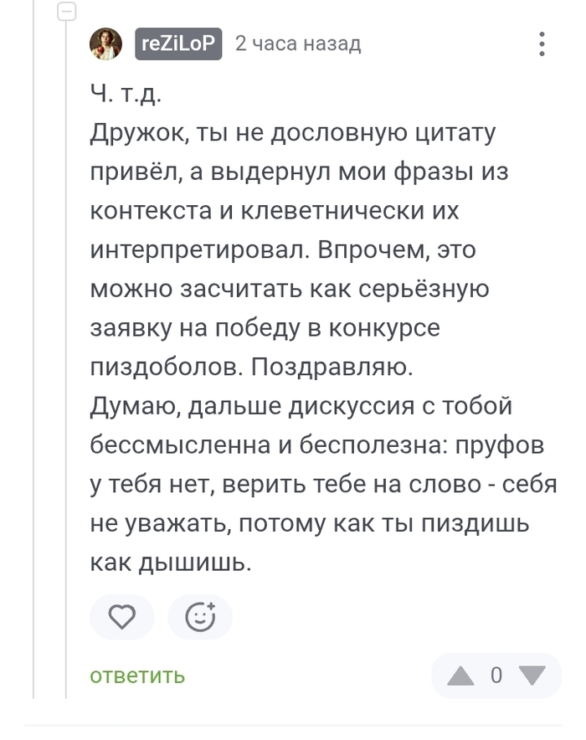
Task: Open the three-dot comment options menu
Action: pyautogui.click(x=542, y=44)
